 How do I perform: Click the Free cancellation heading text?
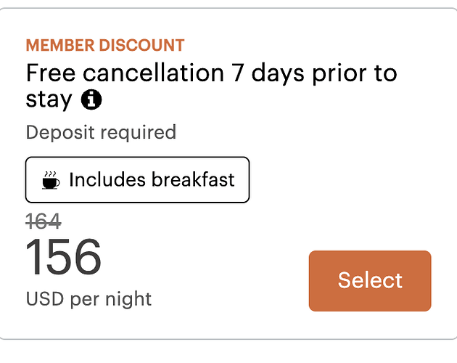[x=211, y=86]
